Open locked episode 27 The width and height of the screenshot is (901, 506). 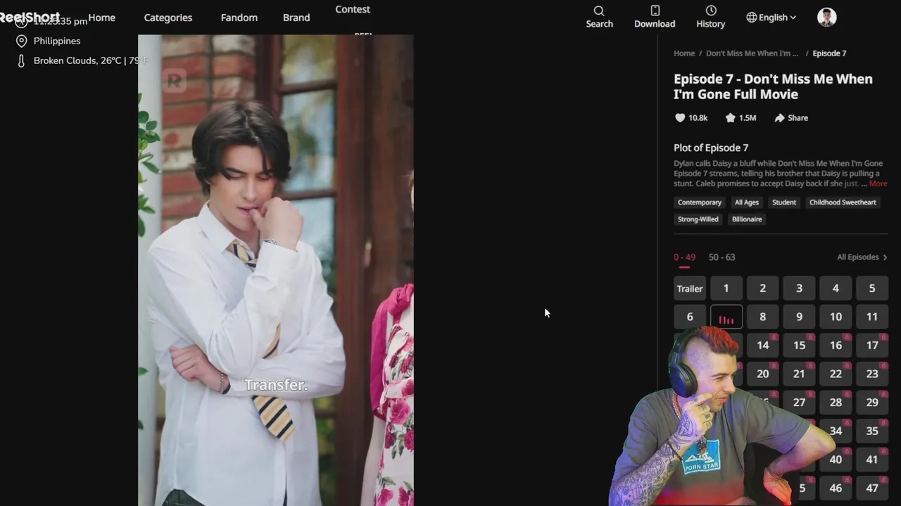(799, 403)
